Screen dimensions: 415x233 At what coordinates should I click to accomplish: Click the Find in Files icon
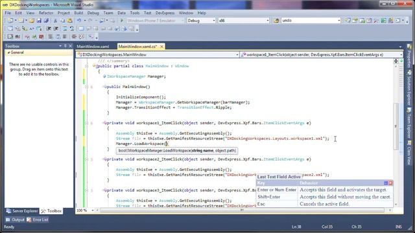click(276, 21)
